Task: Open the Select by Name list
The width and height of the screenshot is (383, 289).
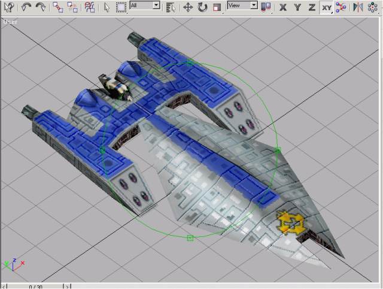Action: (x=171, y=7)
